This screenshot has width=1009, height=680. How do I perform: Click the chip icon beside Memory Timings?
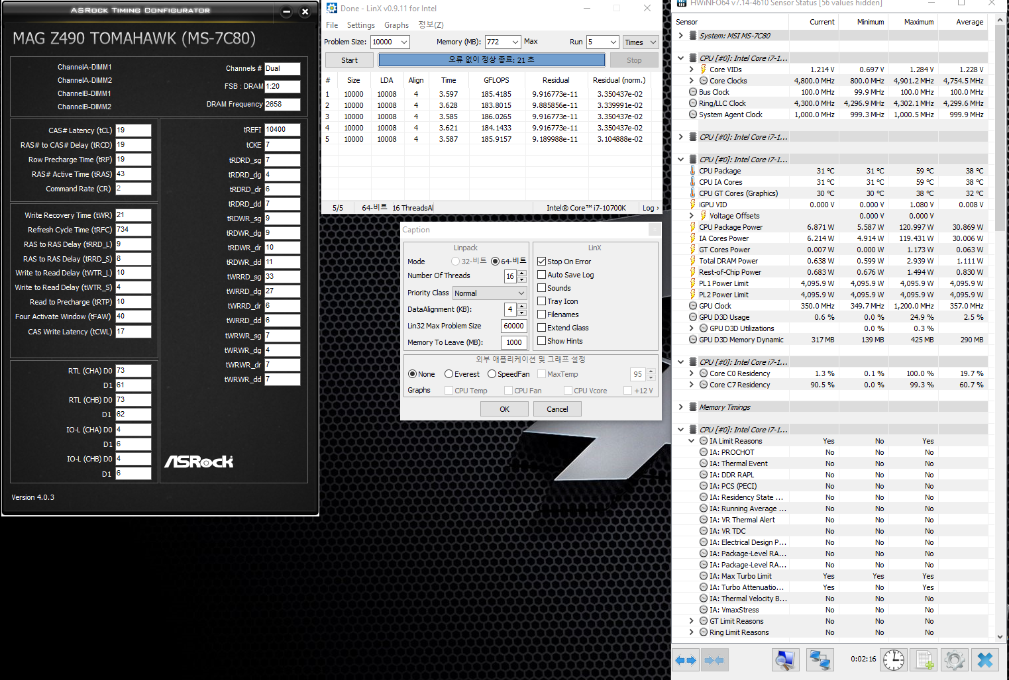pos(693,407)
